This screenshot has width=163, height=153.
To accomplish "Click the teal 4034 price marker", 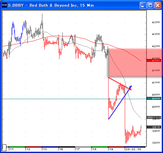I will coord(154,98).
